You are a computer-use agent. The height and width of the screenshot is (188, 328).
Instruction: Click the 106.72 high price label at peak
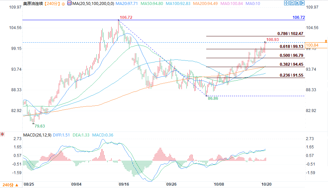[126, 18]
